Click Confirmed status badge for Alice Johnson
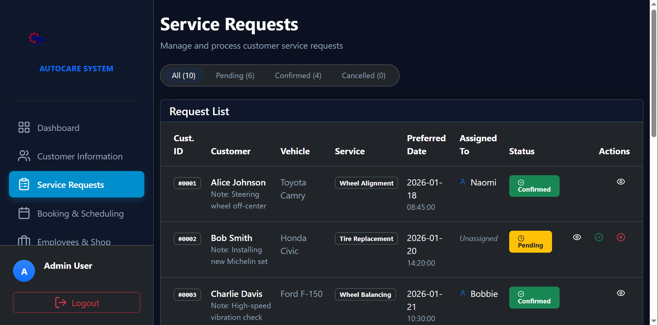Screen dimensions: 658x325 click(x=534, y=186)
